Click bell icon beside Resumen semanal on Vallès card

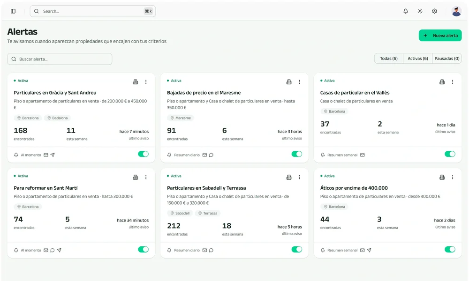[x=323, y=155]
